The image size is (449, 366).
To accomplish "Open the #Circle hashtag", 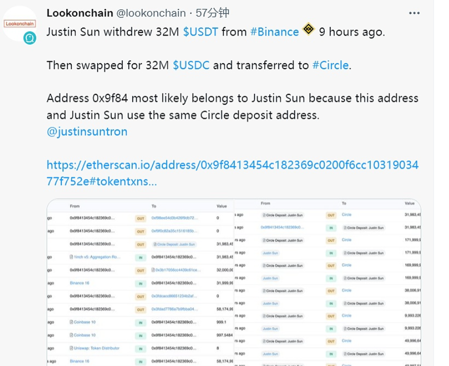I will (330, 65).
